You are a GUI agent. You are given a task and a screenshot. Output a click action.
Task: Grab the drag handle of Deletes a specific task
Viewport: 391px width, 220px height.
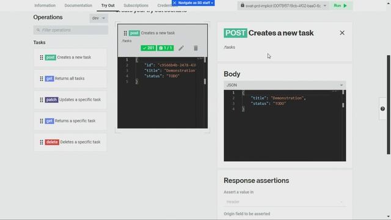[x=42, y=142]
